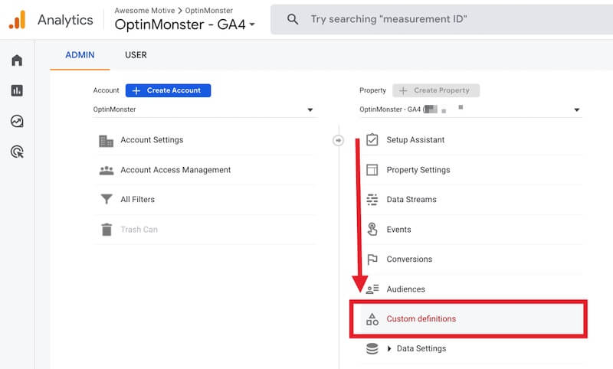613x369 pixels.
Task: Click the search magnifier icon
Action: coord(293,19)
